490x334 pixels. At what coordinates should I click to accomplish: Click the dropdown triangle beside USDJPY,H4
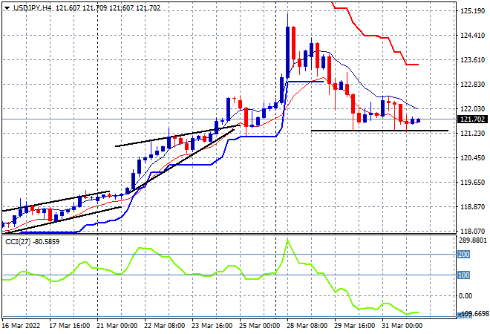coord(6,6)
